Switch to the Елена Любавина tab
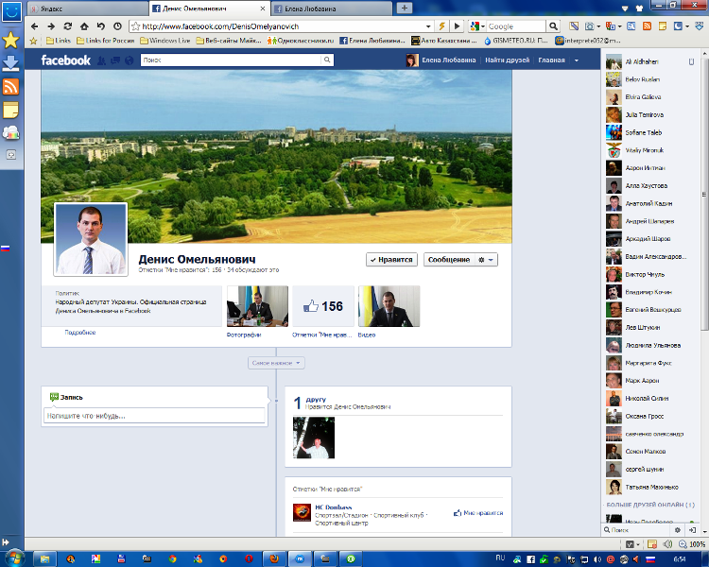Image resolution: width=709 pixels, height=567 pixels. (332, 9)
